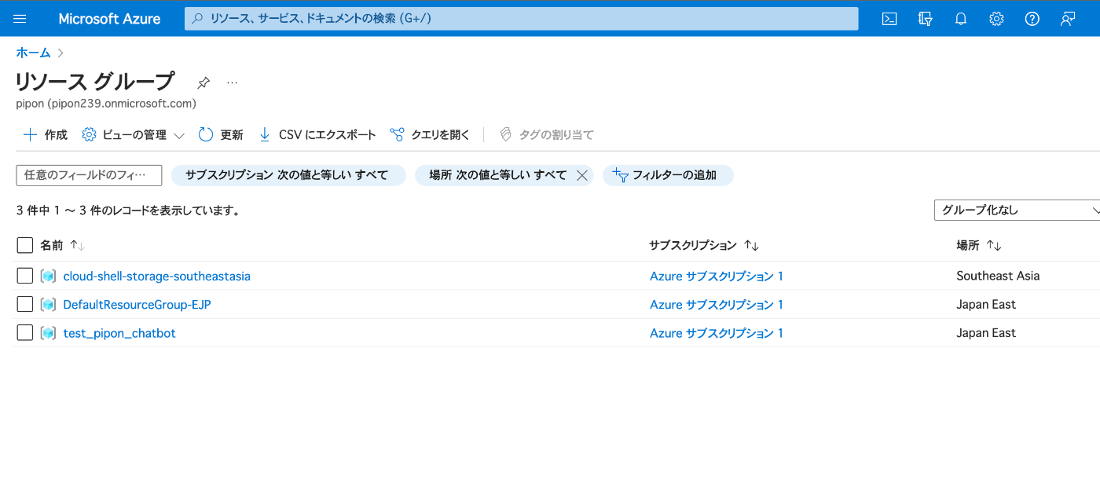Sort by サブスクリプション column header
The width and height of the screenshot is (1100, 487).
(x=704, y=246)
